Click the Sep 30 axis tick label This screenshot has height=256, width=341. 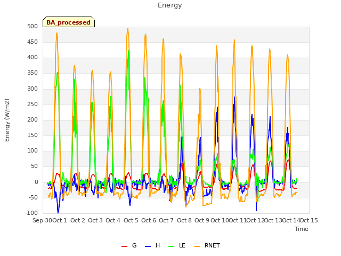43,220
